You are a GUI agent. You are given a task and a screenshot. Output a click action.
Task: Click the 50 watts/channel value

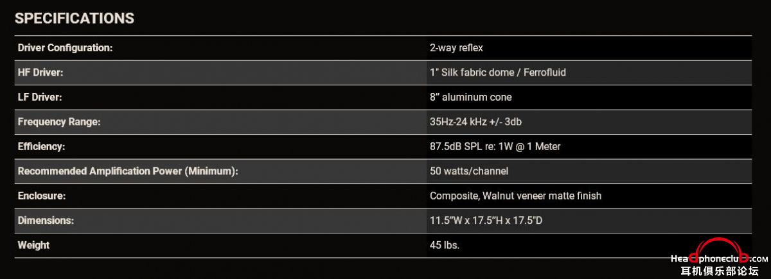coord(468,171)
